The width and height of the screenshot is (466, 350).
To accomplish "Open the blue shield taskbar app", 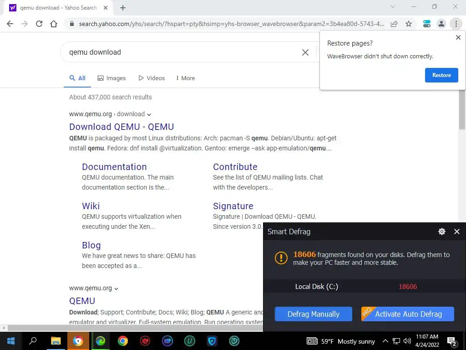I will (212, 341).
